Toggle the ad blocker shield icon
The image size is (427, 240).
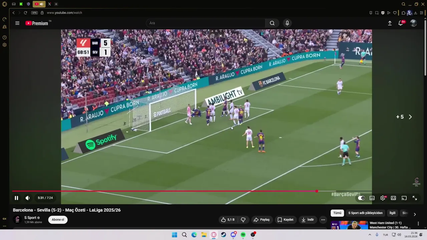pos(383,13)
